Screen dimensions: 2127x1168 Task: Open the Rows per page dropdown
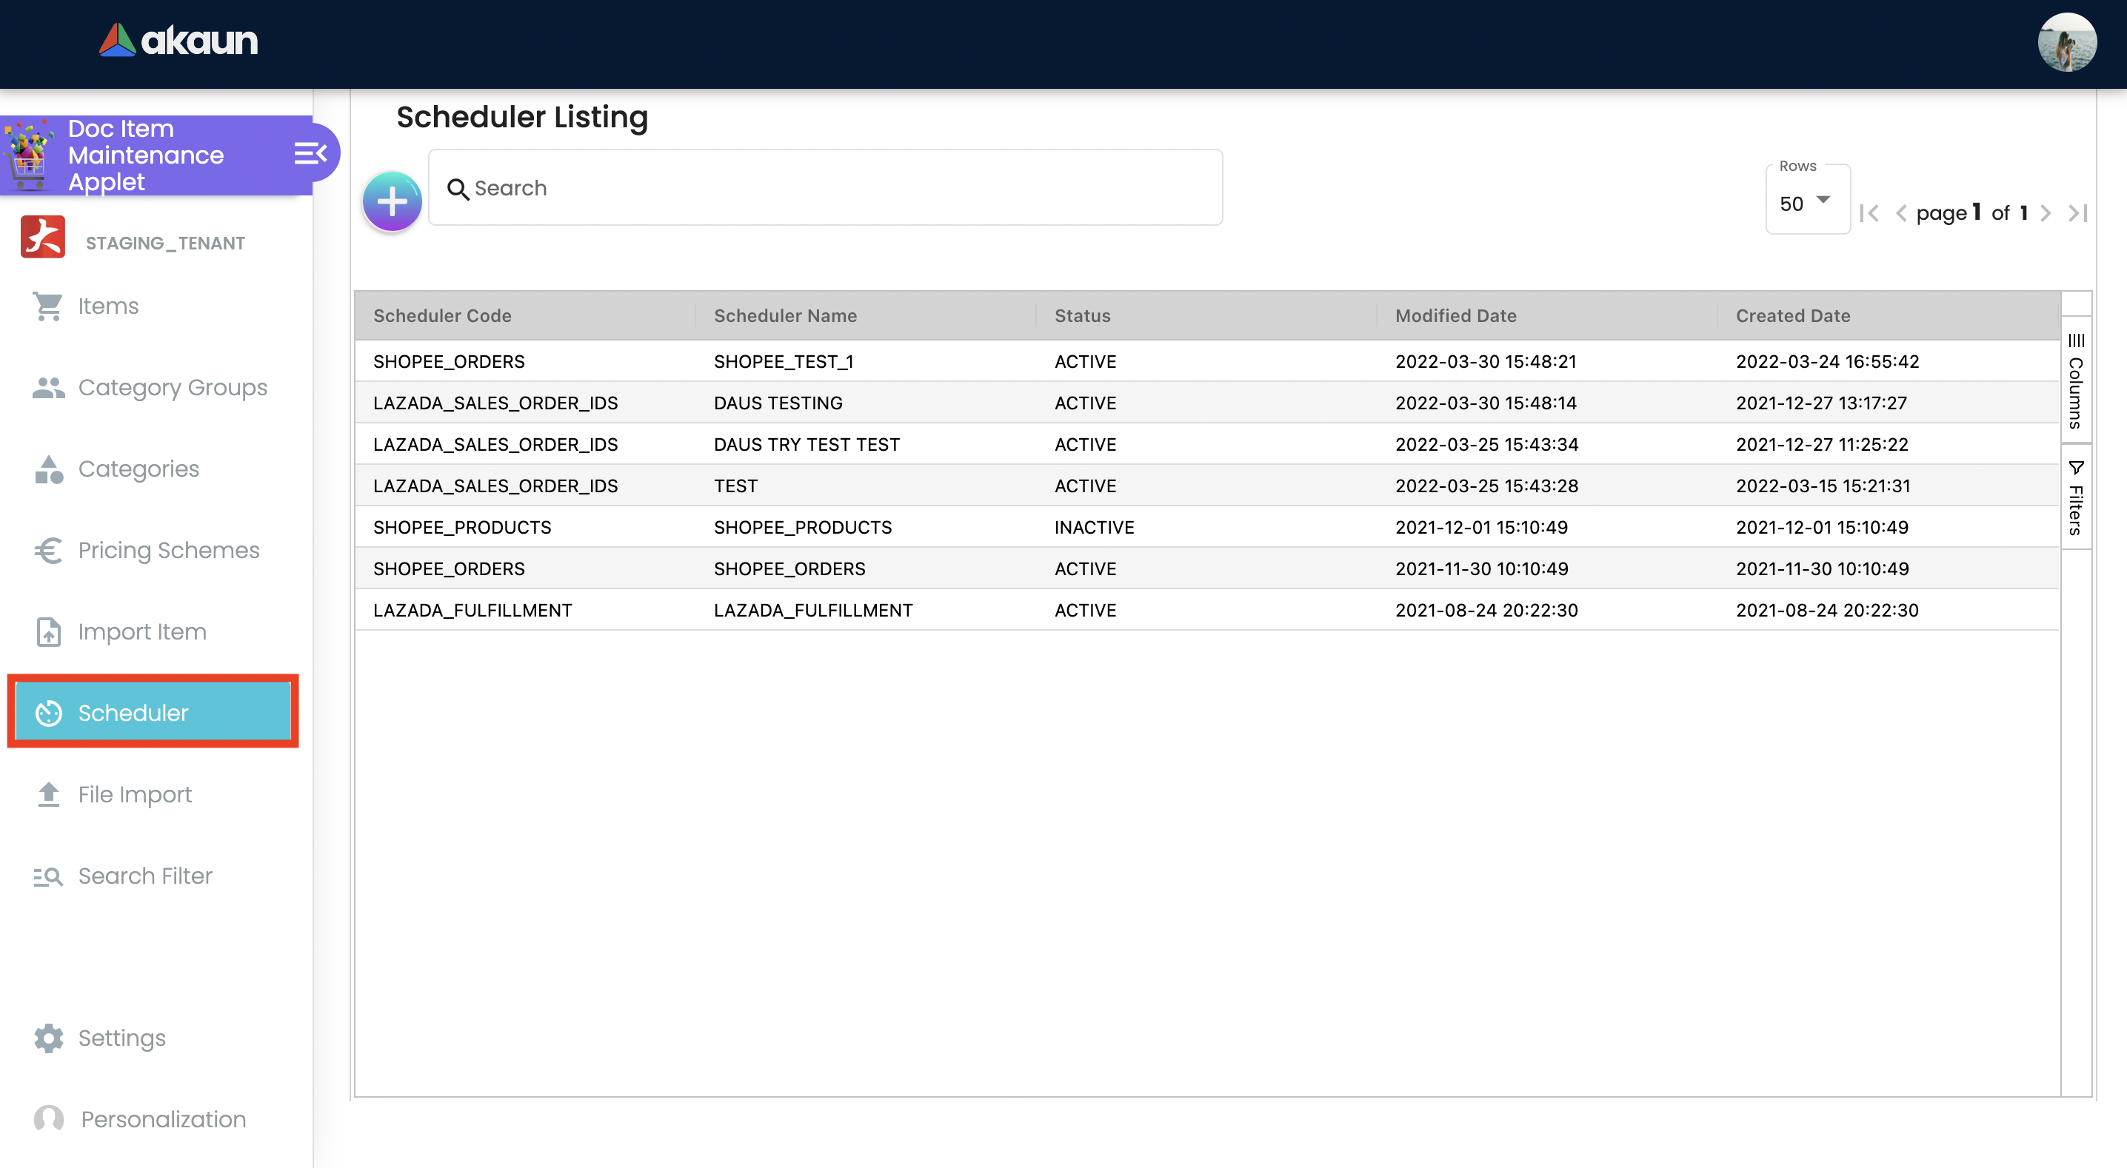(1806, 203)
